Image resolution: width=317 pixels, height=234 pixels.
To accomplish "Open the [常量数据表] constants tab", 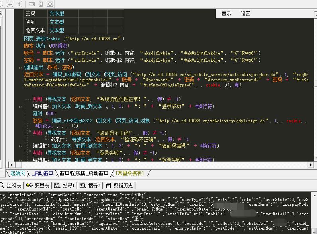I will pos(130,173).
